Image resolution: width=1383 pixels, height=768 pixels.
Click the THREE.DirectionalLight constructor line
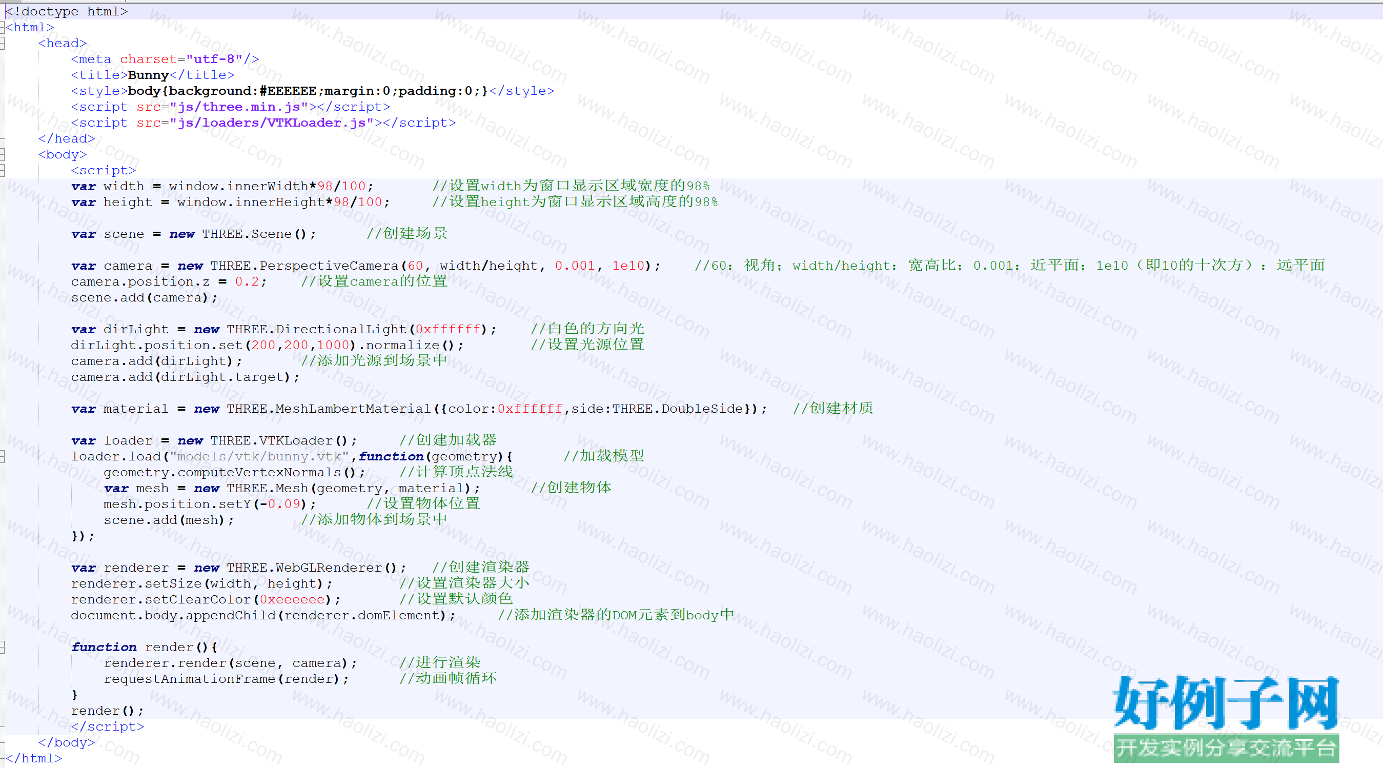(x=283, y=329)
